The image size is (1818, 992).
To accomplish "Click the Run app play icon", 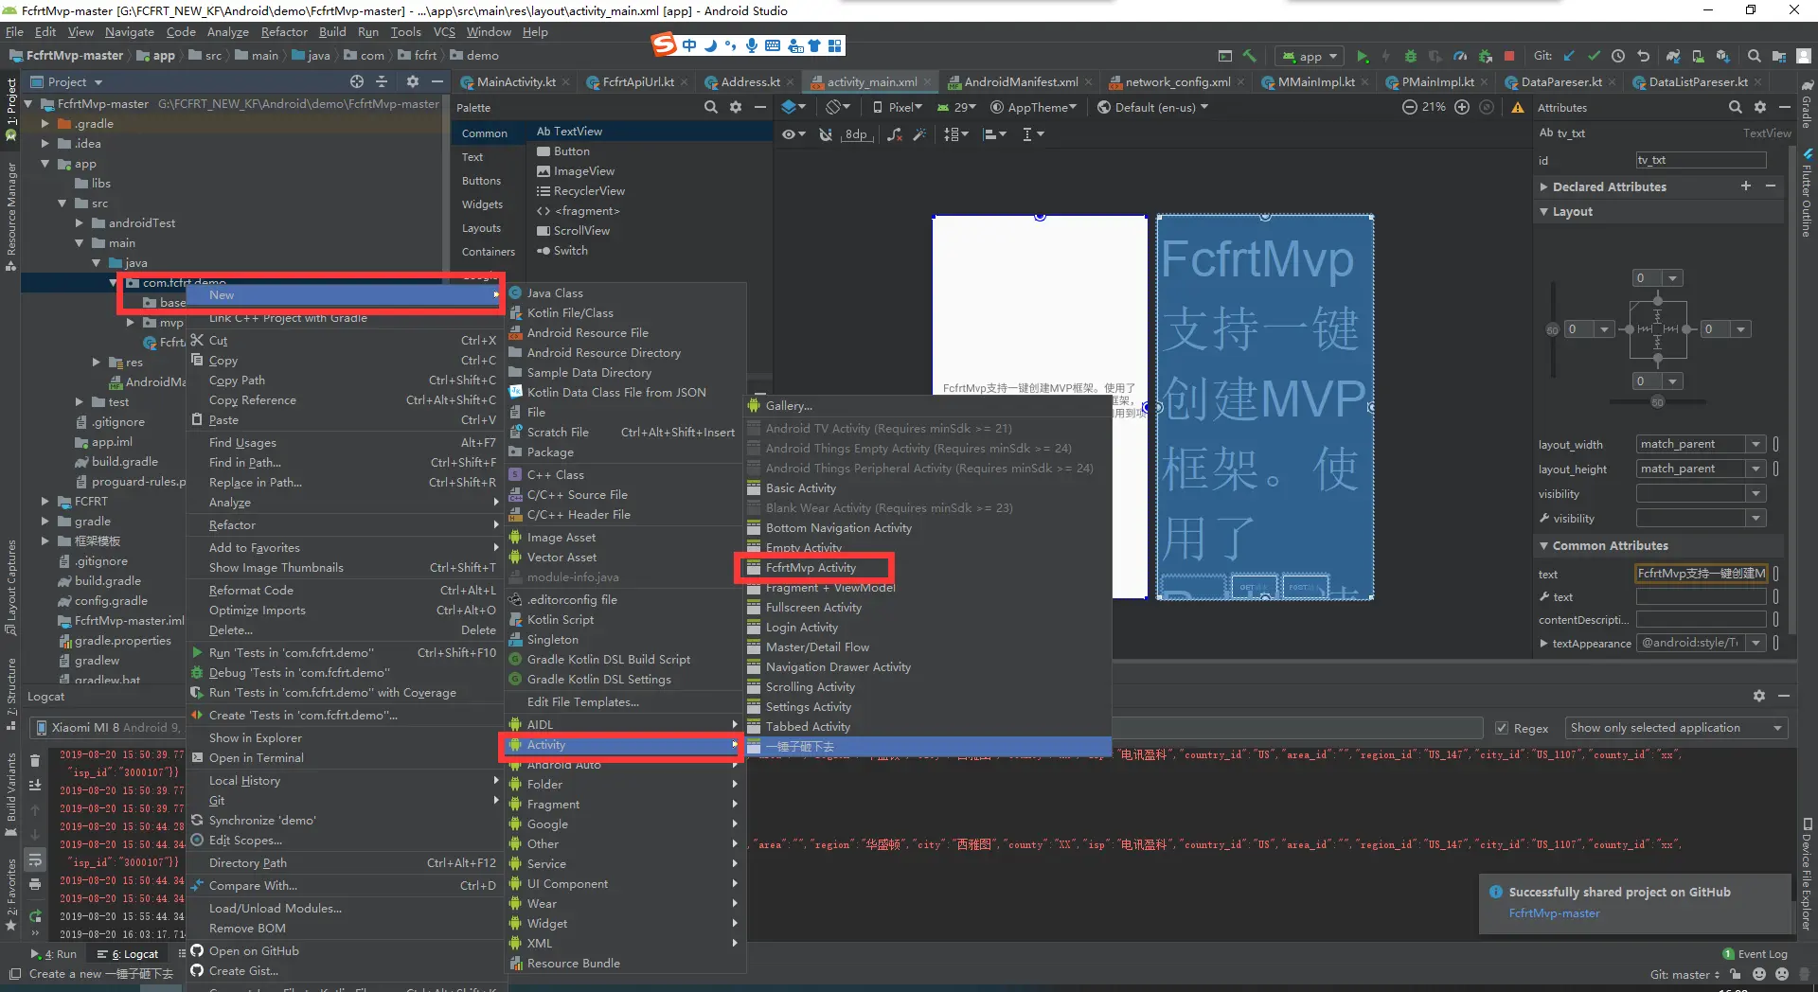I will (x=1362, y=56).
